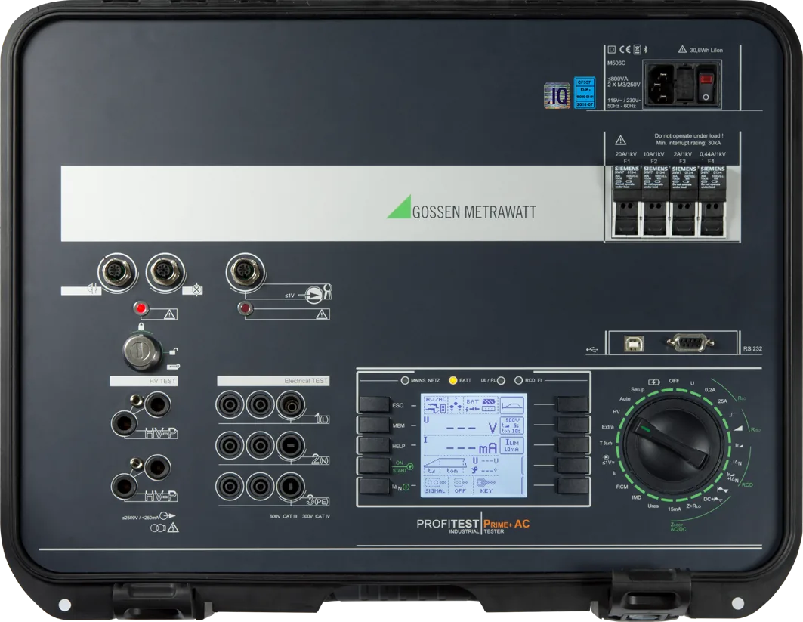Select the rightmost socket in row 3(PE)
The width and height of the screenshot is (803, 622).
291,486
